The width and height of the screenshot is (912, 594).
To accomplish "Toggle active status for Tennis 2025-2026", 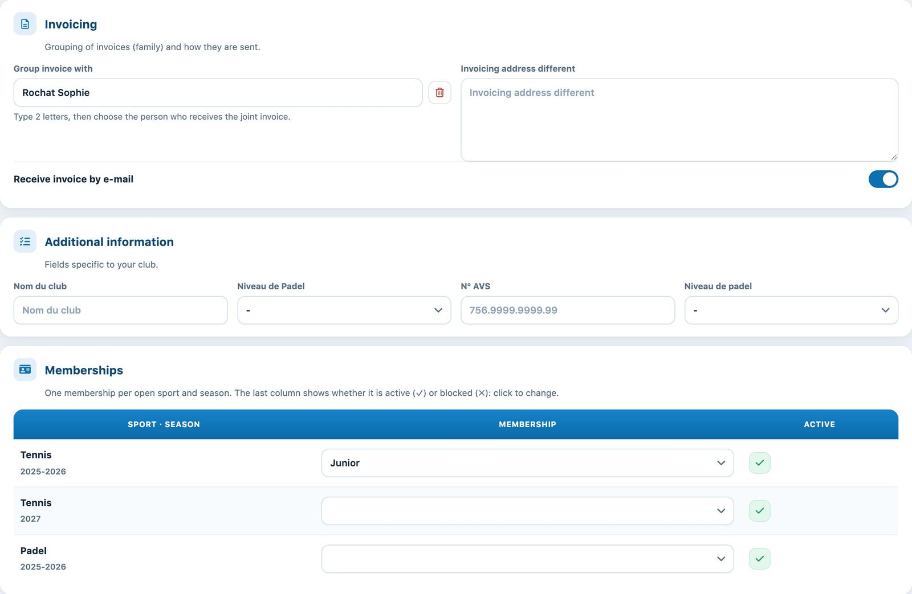I will tap(759, 463).
